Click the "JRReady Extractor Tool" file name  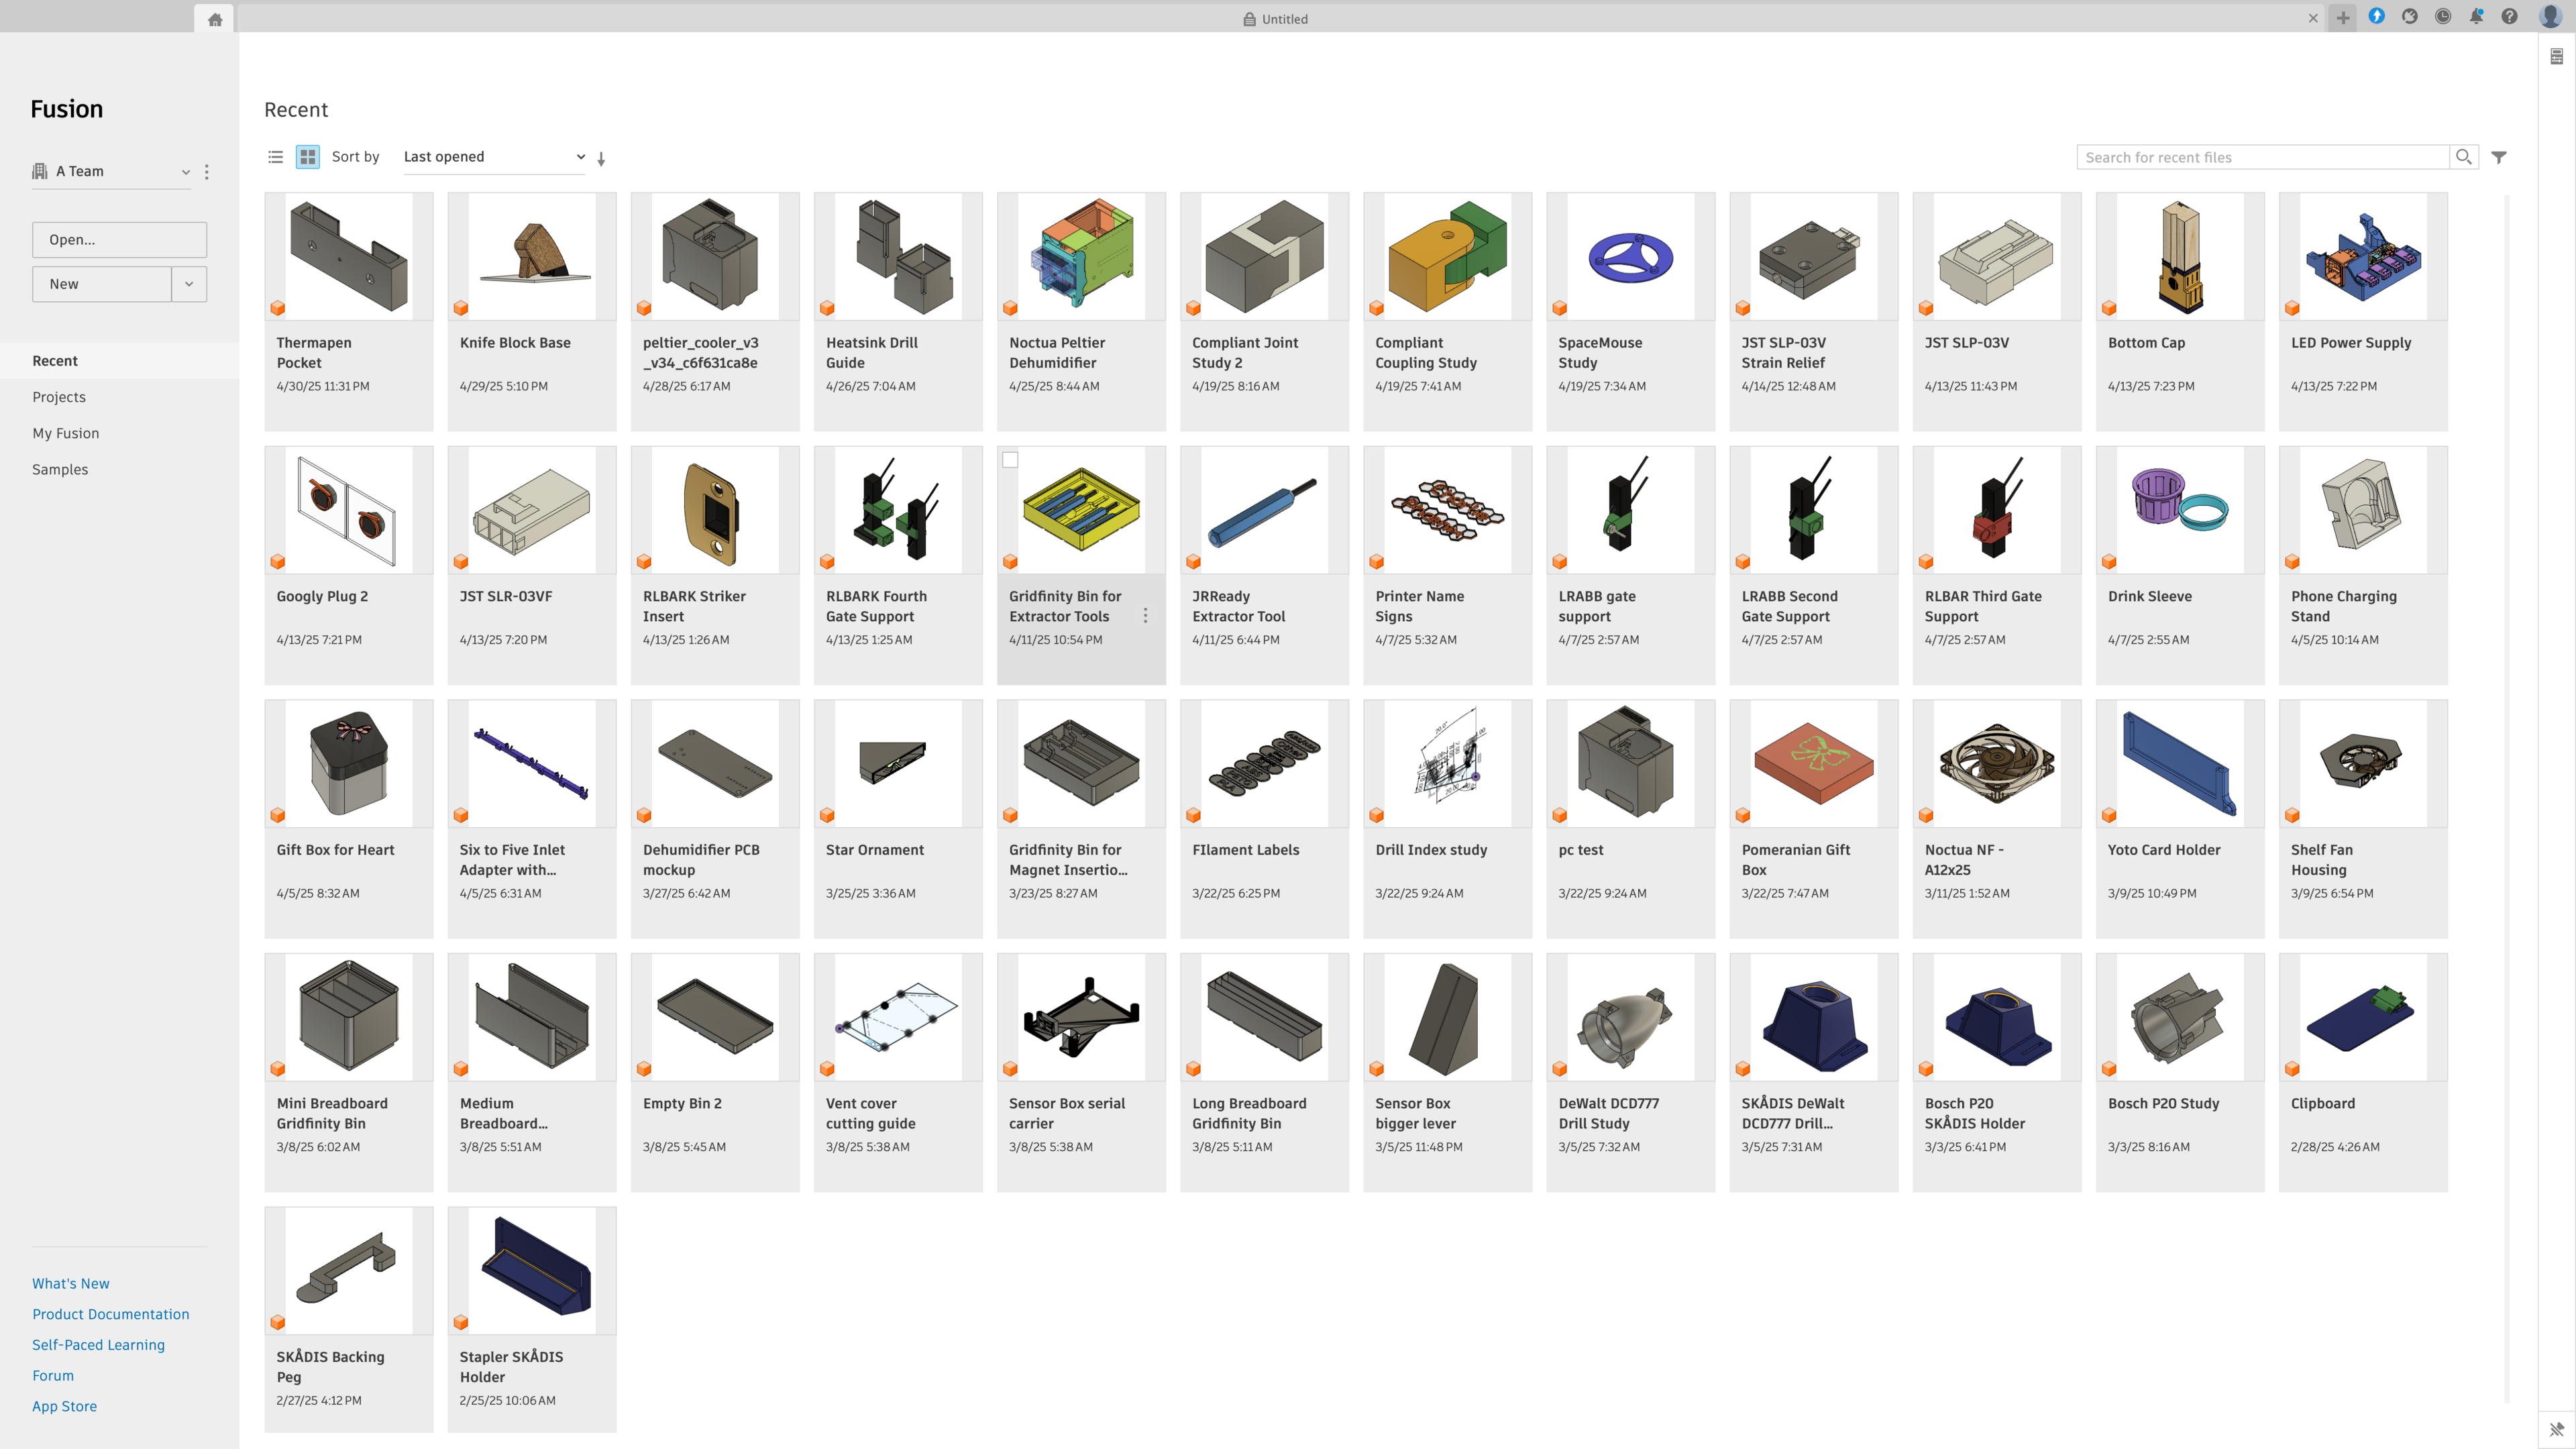pos(1238,606)
